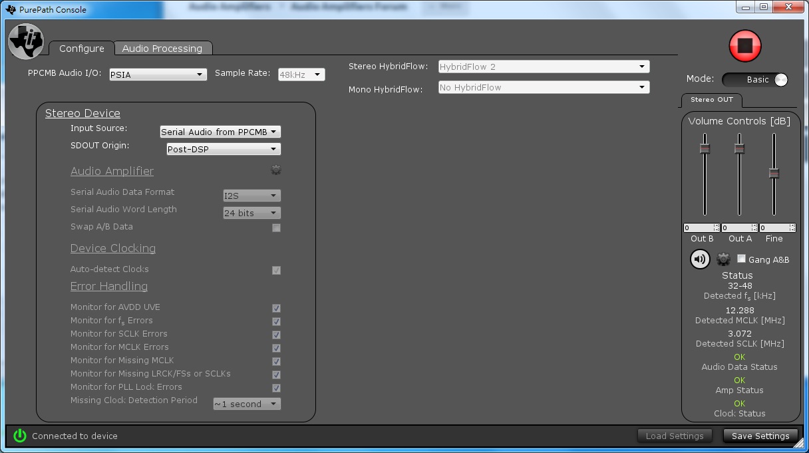
Task: Open Serial Audio Data Format dropdown
Action: tap(251, 196)
